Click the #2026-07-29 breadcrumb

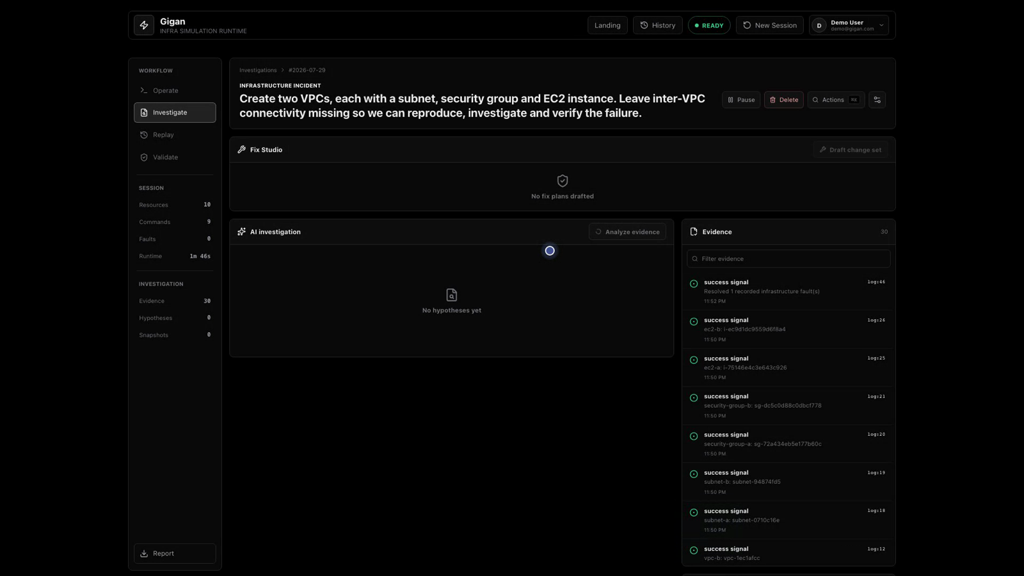307,70
